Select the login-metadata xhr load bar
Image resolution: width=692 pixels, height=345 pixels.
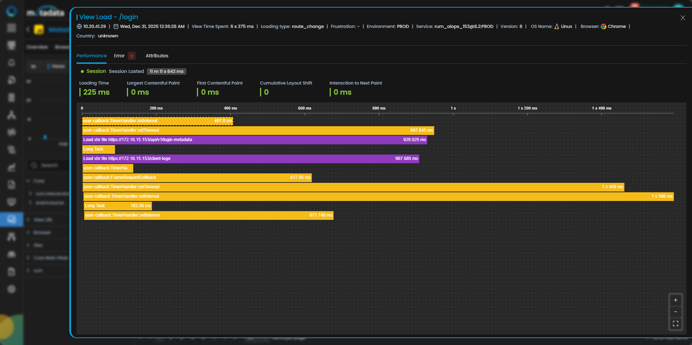[254, 140]
